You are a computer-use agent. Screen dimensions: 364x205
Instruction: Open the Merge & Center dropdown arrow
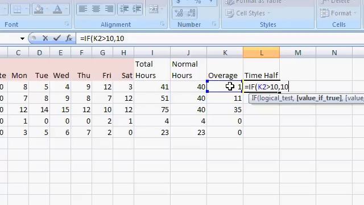pos(162,9)
